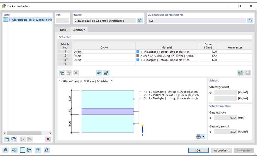The height and width of the screenshot is (158, 257).
Task: Click the PVB interlayer band in the preview diagram
Action: [108, 111]
